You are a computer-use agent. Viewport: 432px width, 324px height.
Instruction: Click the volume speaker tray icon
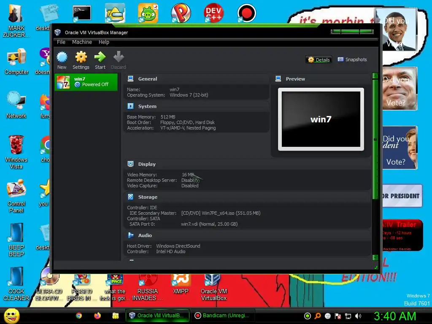click(x=358, y=316)
